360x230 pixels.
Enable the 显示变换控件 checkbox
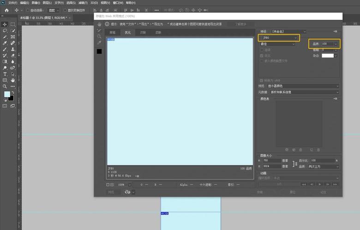[x=65, y=10]
